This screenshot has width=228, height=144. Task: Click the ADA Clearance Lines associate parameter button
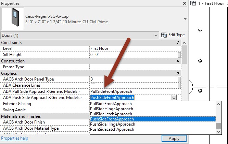(179, 85)
